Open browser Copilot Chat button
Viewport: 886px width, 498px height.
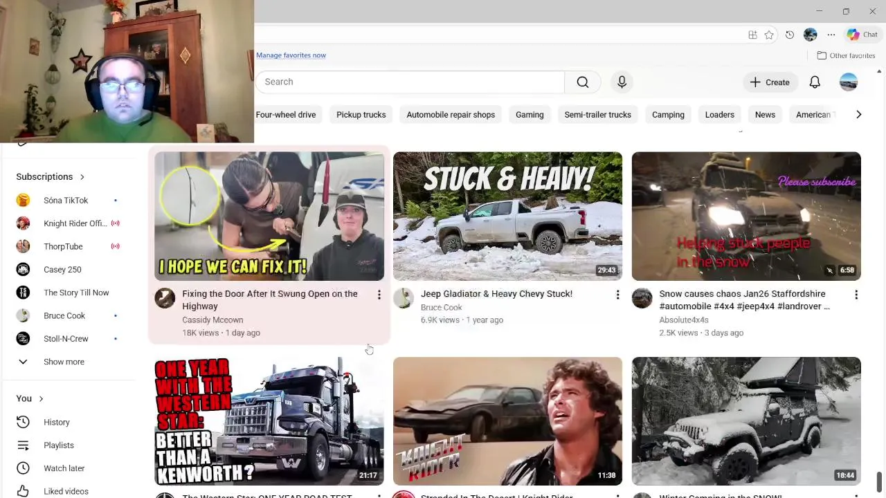(862, 35)
